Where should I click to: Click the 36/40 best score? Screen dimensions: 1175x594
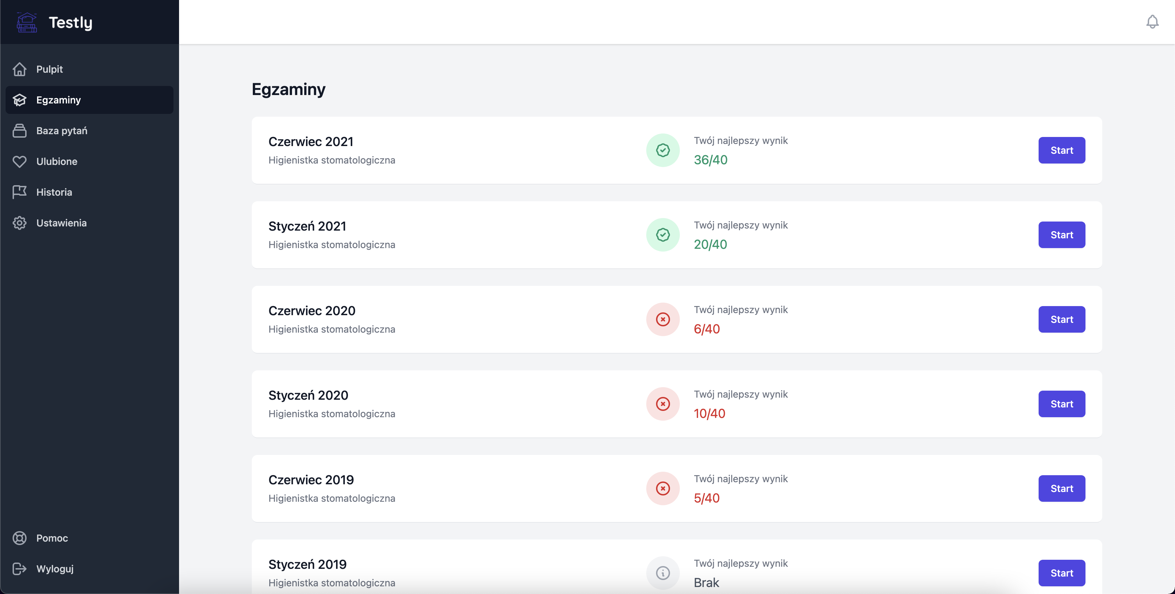coord(710,160)
